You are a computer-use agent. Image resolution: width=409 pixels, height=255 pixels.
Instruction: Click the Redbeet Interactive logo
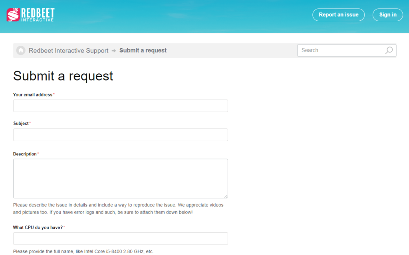coord(30,15)
